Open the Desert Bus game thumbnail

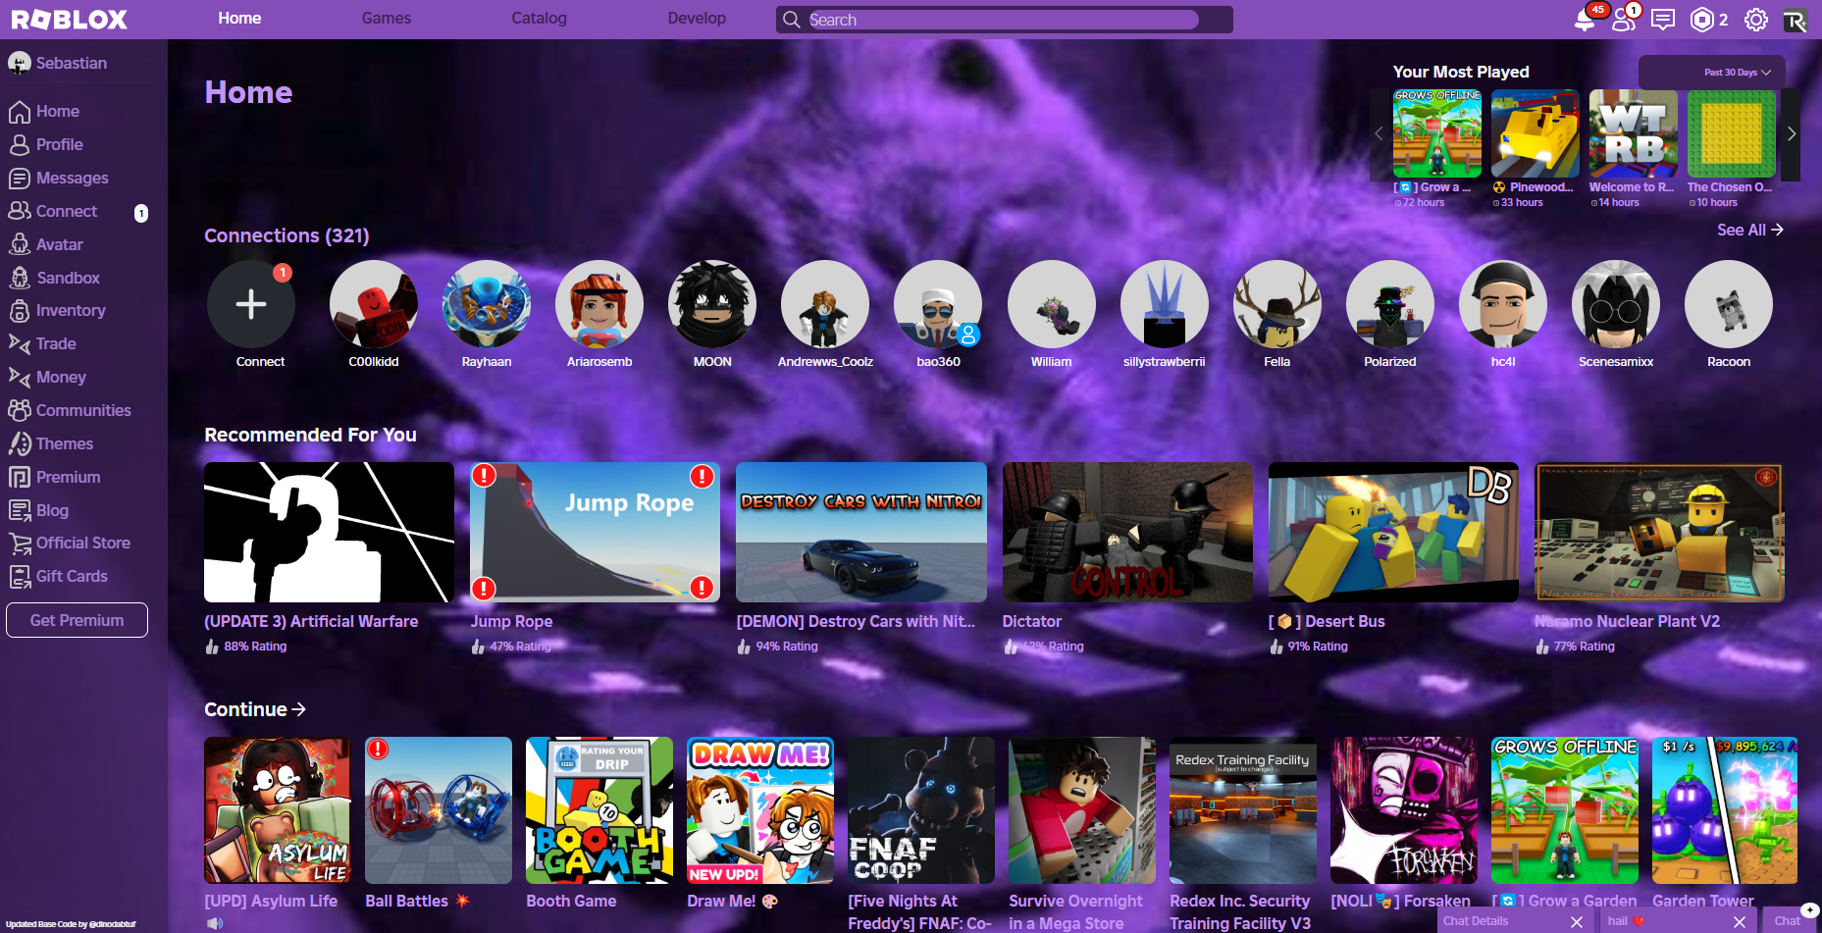tap(1393, 532)
